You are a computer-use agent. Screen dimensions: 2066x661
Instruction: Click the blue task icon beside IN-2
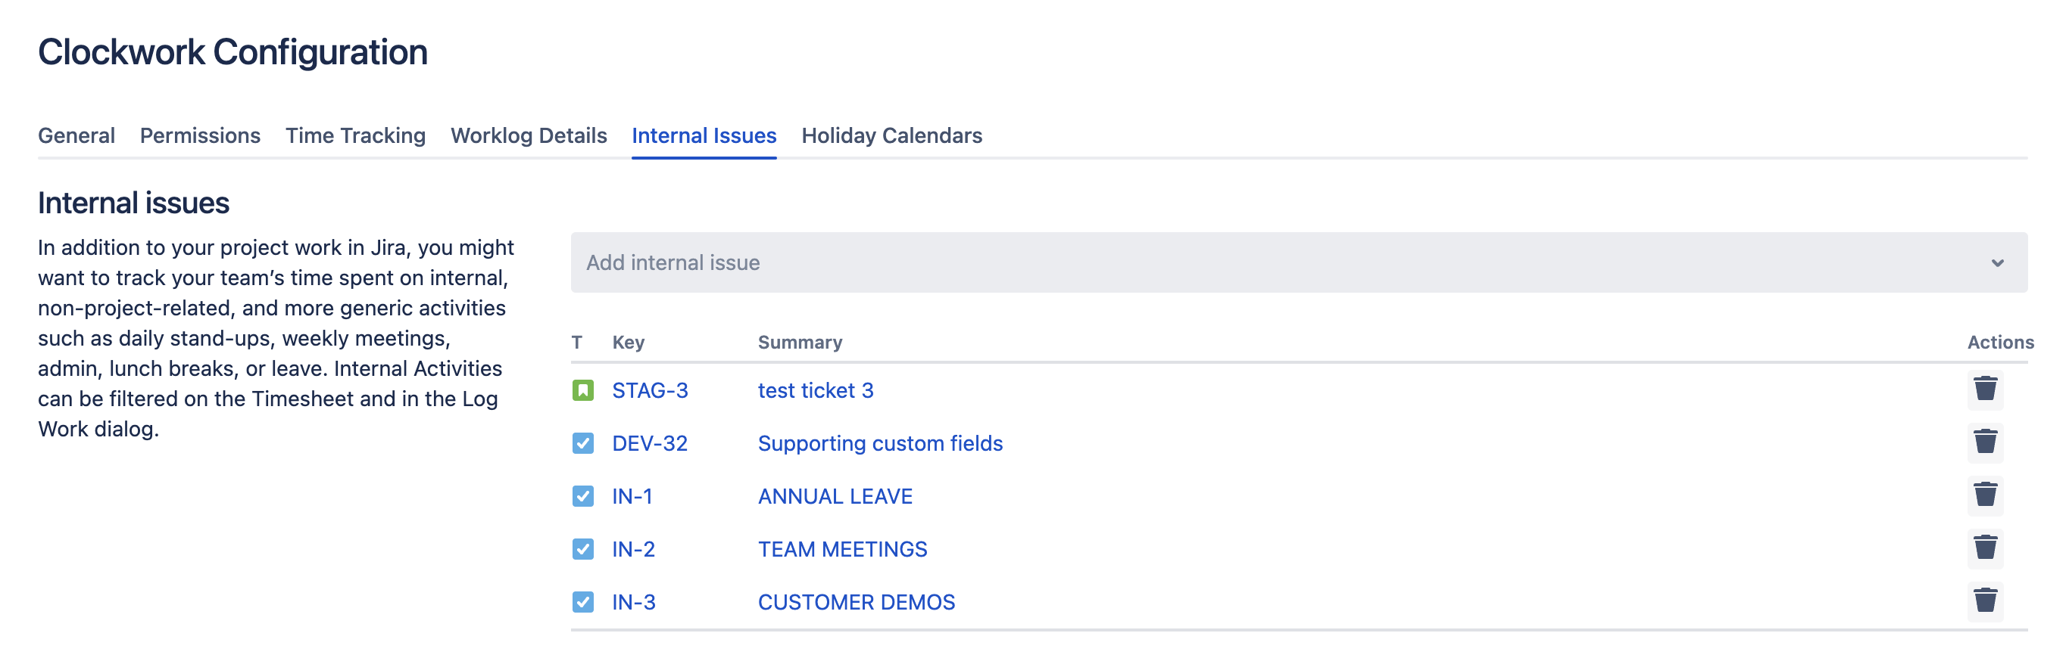583,549
